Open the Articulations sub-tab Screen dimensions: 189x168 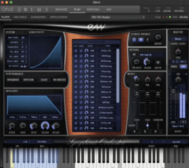click(x=59, y=17)
